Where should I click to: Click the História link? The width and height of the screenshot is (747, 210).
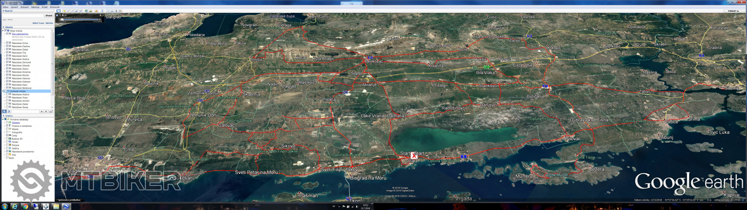[49, 23]
